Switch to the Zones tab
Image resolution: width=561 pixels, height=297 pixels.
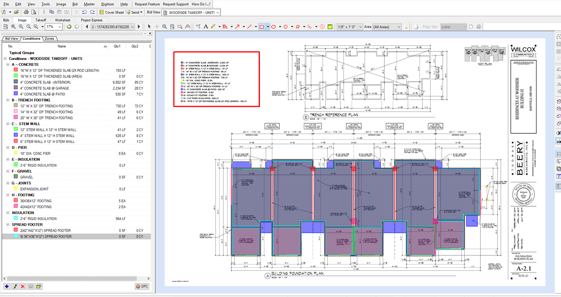pyautogui.click(x=50, y=38)
